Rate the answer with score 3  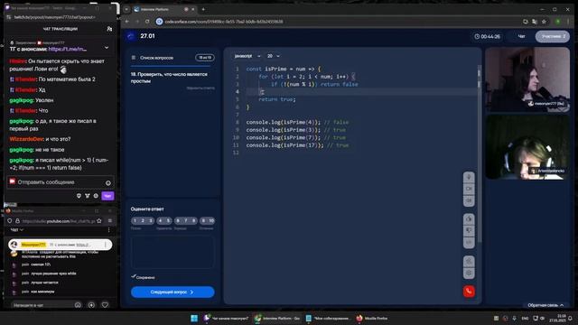(x=151, y=220)
